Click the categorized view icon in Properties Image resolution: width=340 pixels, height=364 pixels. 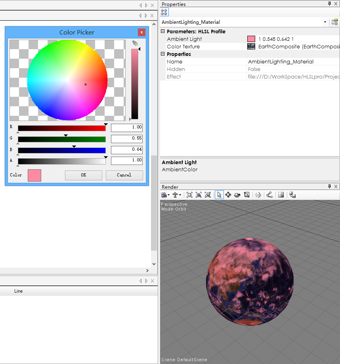164,12
